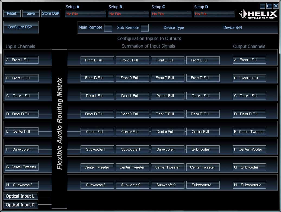The image size is (281, 212).
Task: Select output channel E Center Tweeter
Action: click(249, 132)
